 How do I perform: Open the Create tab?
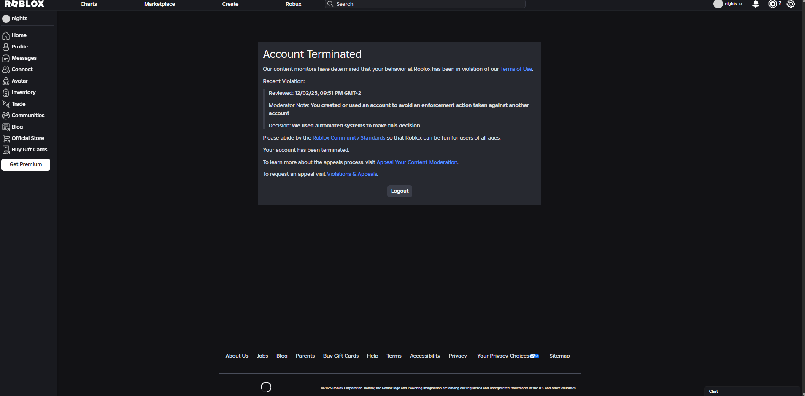[230, 4]
